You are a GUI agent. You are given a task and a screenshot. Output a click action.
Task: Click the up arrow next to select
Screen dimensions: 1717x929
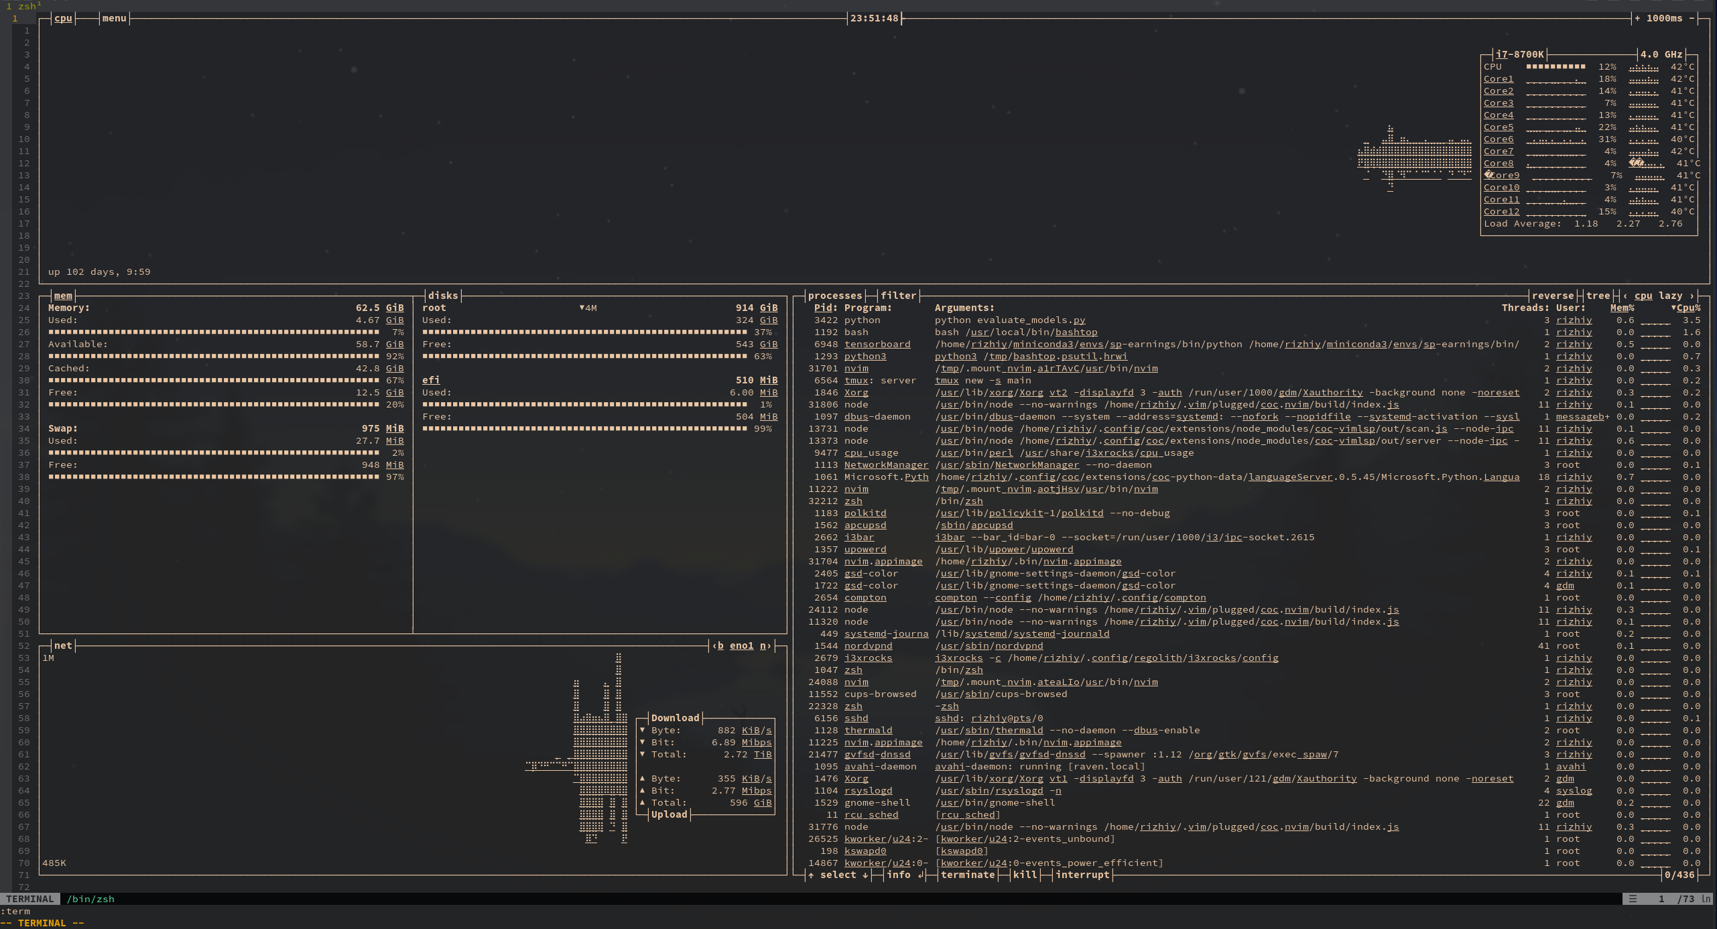pos(812,875)
